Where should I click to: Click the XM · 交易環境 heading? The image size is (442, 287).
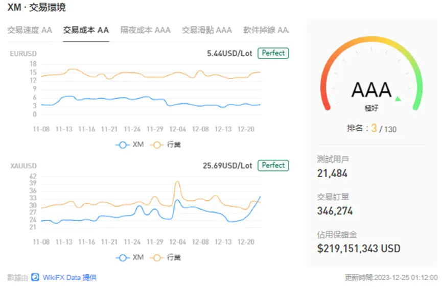pos(36,7)
